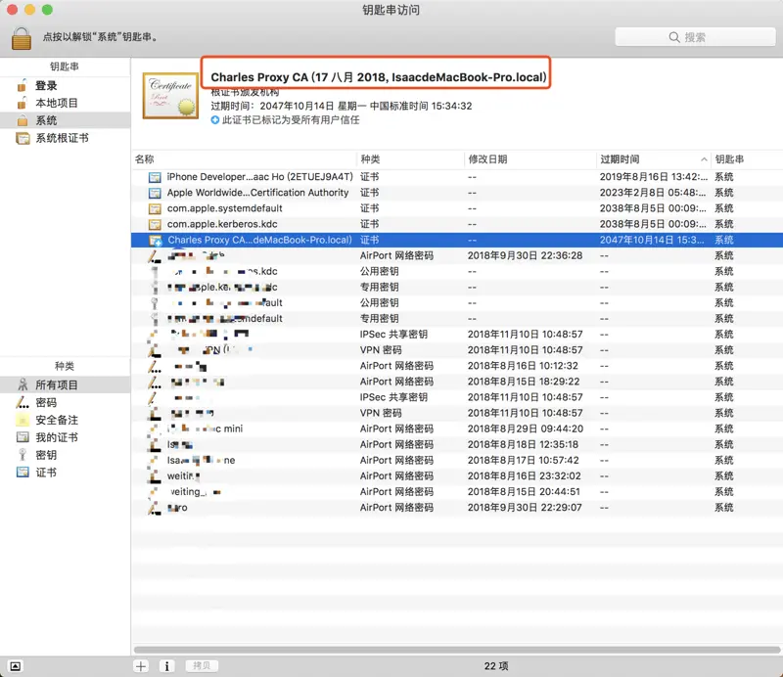Screen dimensions: 783x677
Task: Select Apple Worldwide Certification Authority row
Action: [x=457, y=193]
